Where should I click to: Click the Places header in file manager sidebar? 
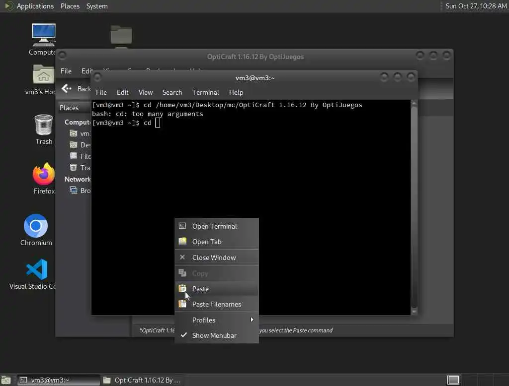[69, 108]
